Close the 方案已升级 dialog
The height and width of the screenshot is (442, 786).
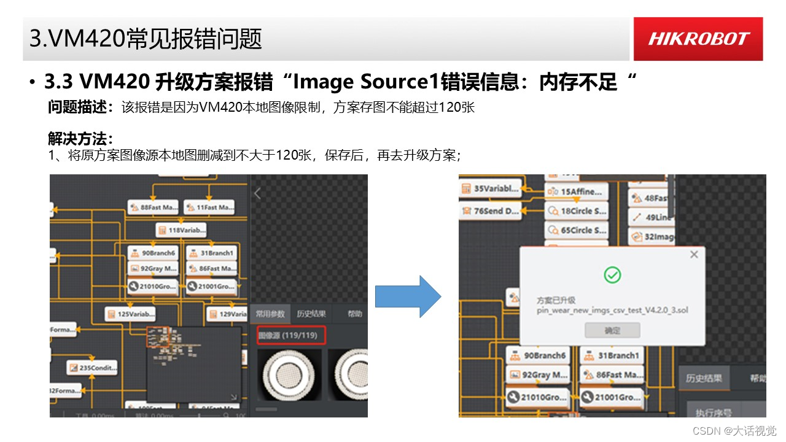click(694, 254)
